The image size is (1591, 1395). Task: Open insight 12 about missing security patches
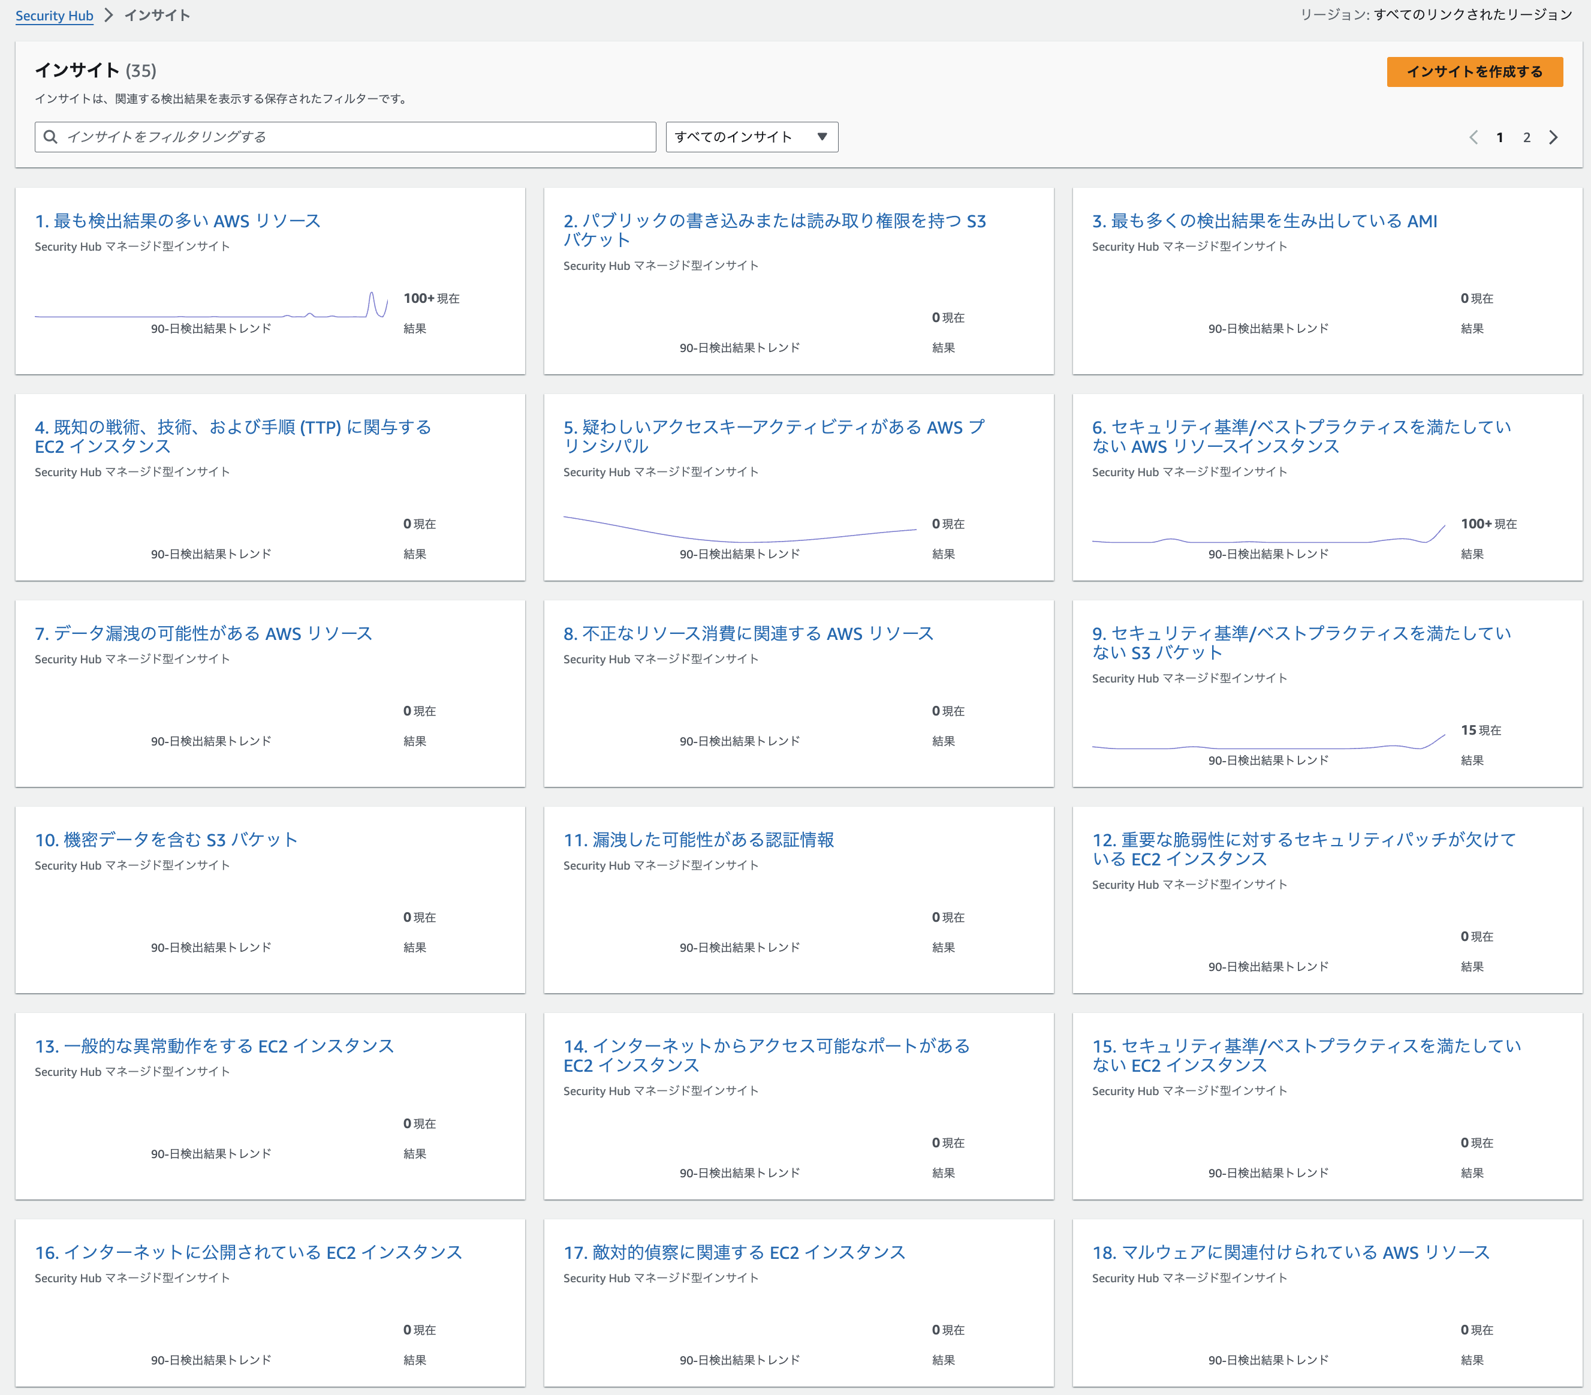point(1304,849)
